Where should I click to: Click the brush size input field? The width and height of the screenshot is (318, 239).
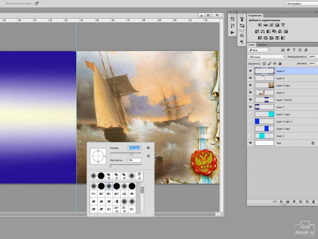[134, 148]
